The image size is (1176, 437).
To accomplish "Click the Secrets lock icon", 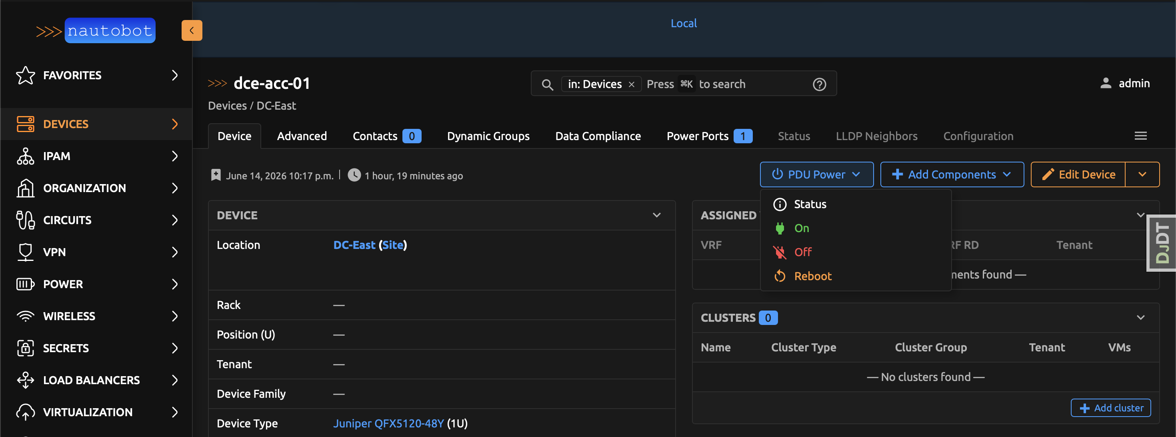I will (x=26, y=348).
